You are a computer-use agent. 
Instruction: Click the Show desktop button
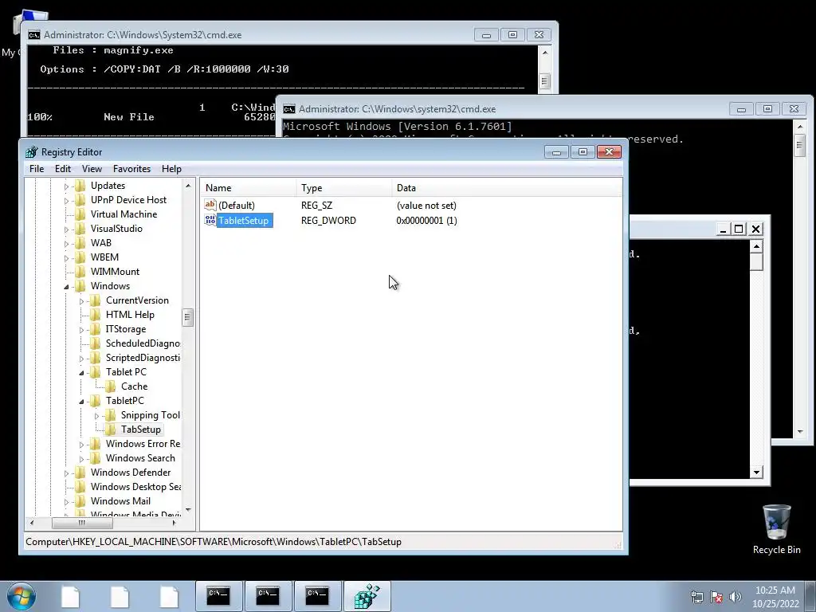point(811,596)
